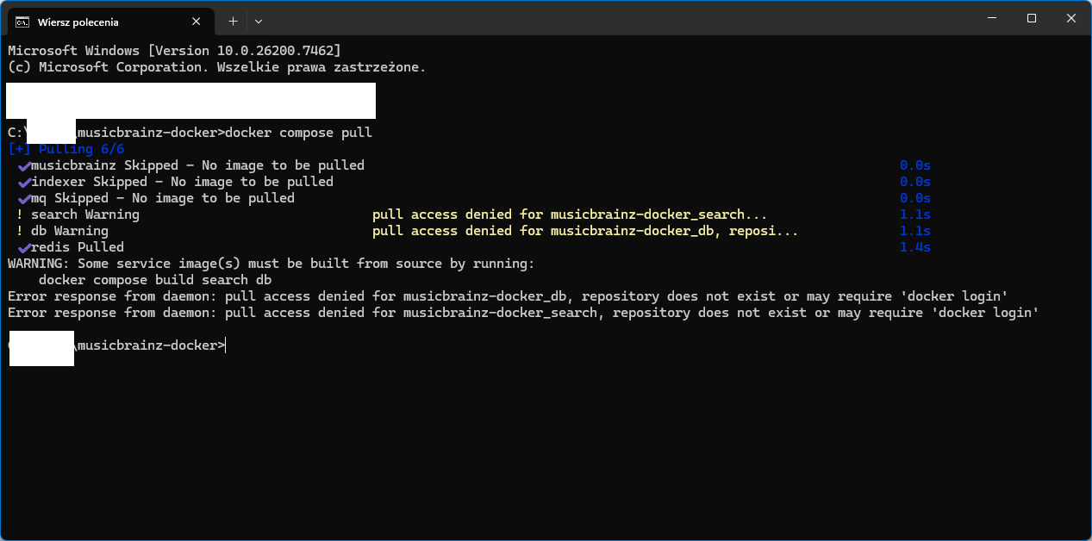Close the Wiersz polecenia tab

tap(201, 22)
